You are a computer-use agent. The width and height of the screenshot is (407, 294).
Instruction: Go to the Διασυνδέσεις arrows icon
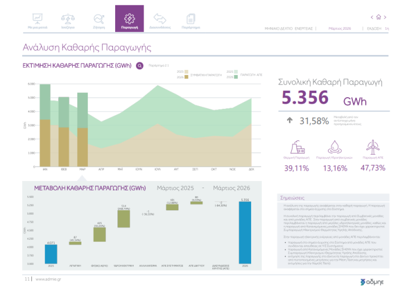[159, 19]
